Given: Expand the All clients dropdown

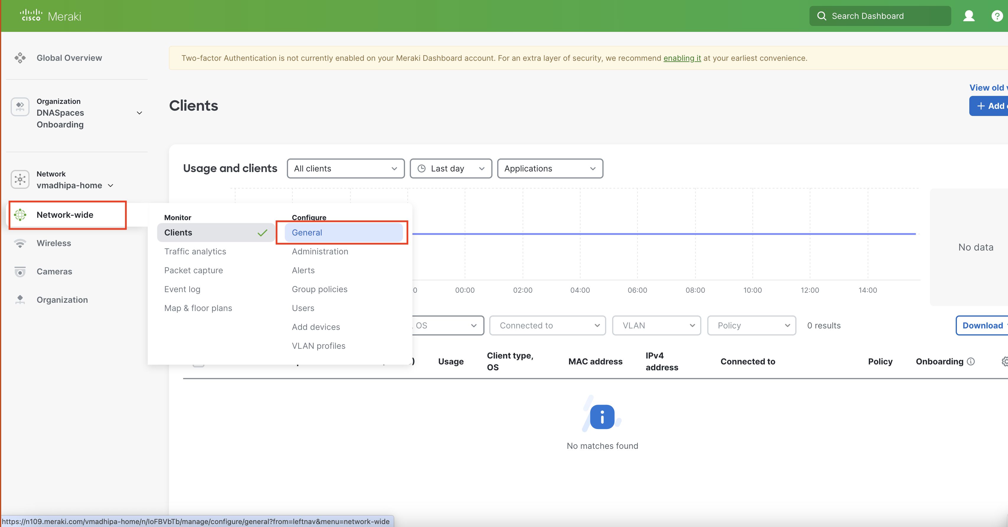Looking at the screenshot, I should [x=346, y=168].
